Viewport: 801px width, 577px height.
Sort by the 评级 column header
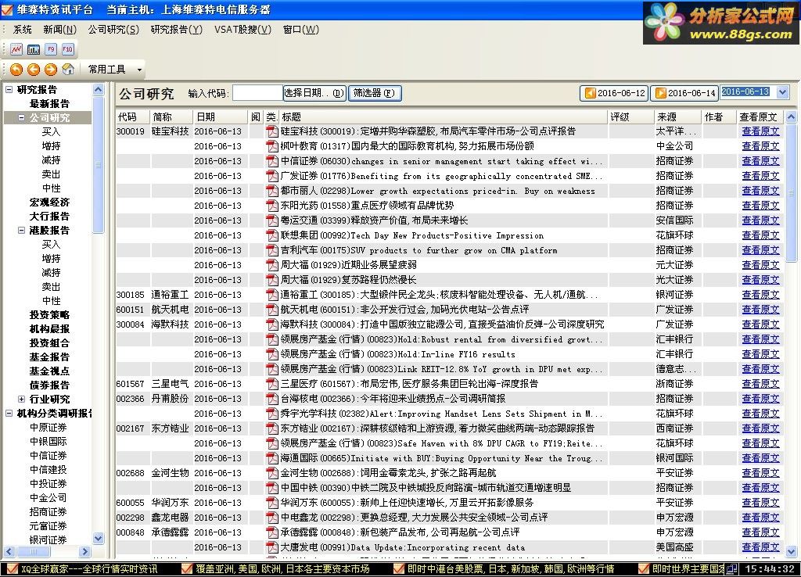tap(630, 117)
